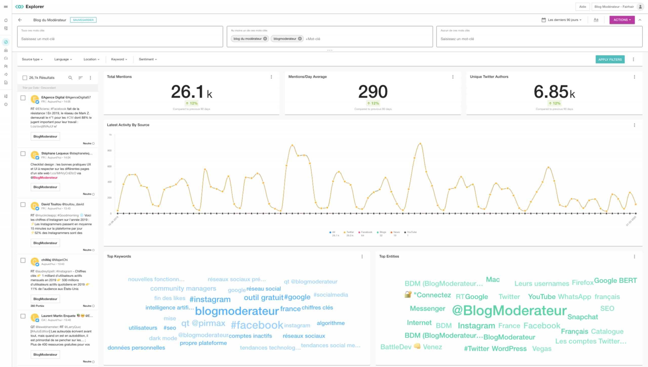Open the hamburger menu icon
Image resolution: width=648 pixels, height=367 pixels.
[6, 7]
